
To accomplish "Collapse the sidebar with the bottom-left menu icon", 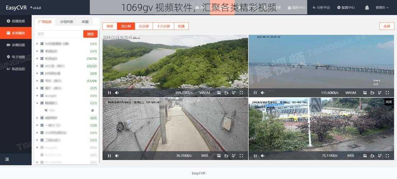I will point(7,159).
